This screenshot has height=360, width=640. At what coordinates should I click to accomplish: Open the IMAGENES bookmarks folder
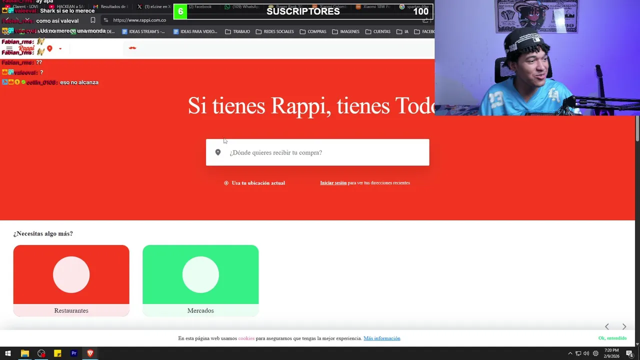345,31
